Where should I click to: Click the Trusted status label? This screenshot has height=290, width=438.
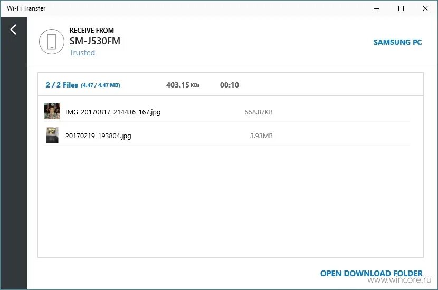click(x=82, y=53)
